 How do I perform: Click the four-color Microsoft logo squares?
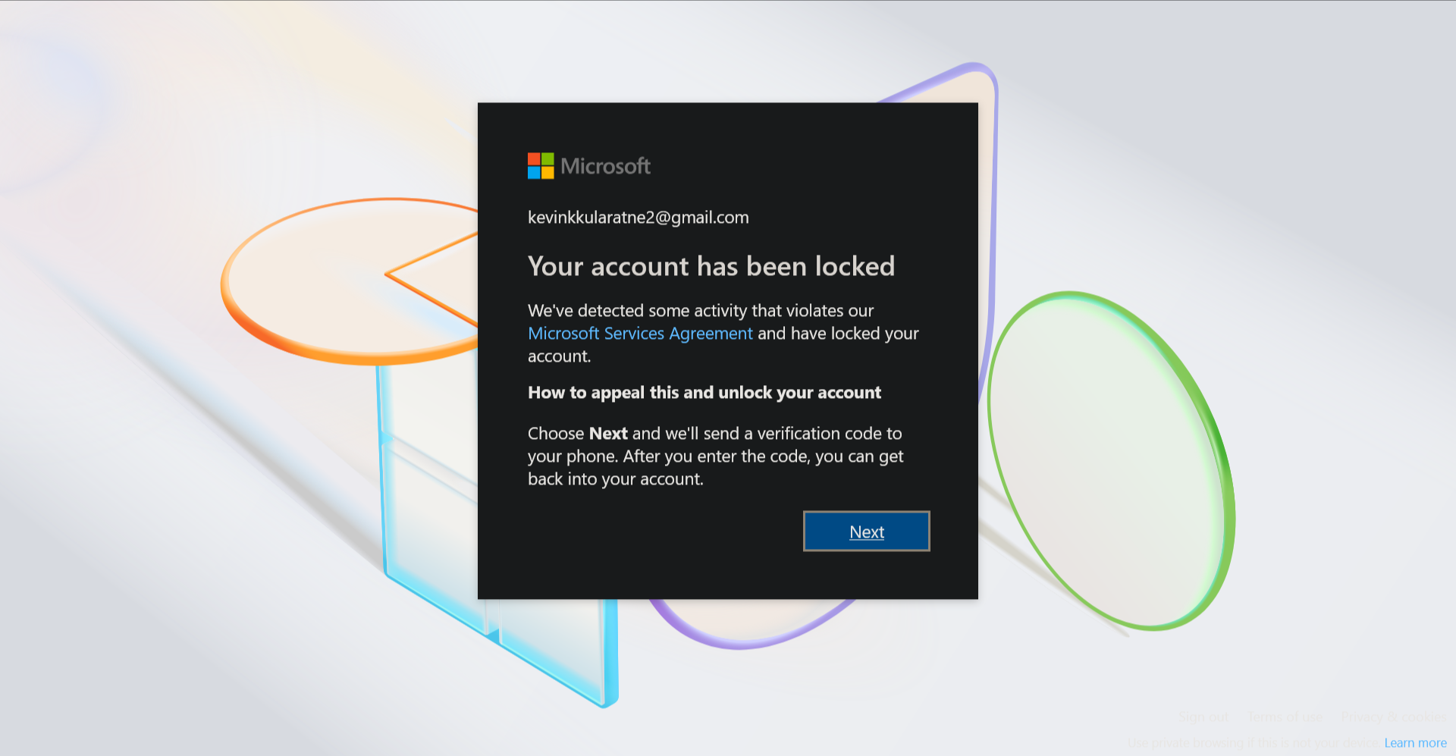click(541, 166)
